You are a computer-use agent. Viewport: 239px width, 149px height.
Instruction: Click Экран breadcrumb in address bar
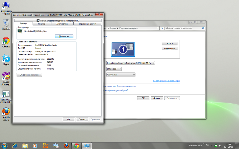point(113,28)
